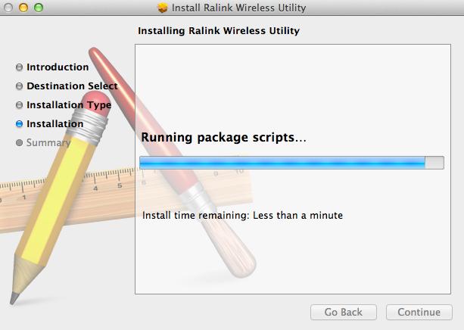Click the blue Installation step bullet
The width and height of the screenshot is (464, 330).
(19, 124)
